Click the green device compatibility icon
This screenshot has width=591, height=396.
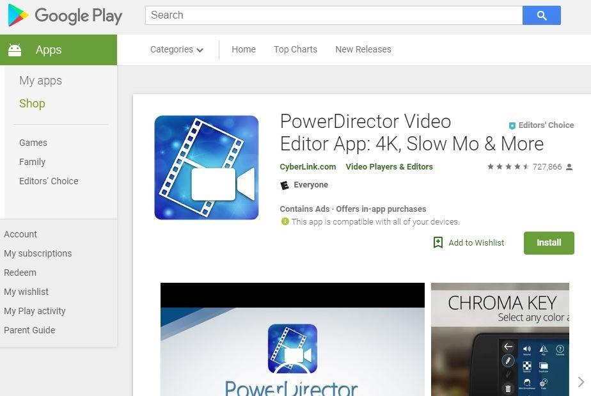(283, 221)
